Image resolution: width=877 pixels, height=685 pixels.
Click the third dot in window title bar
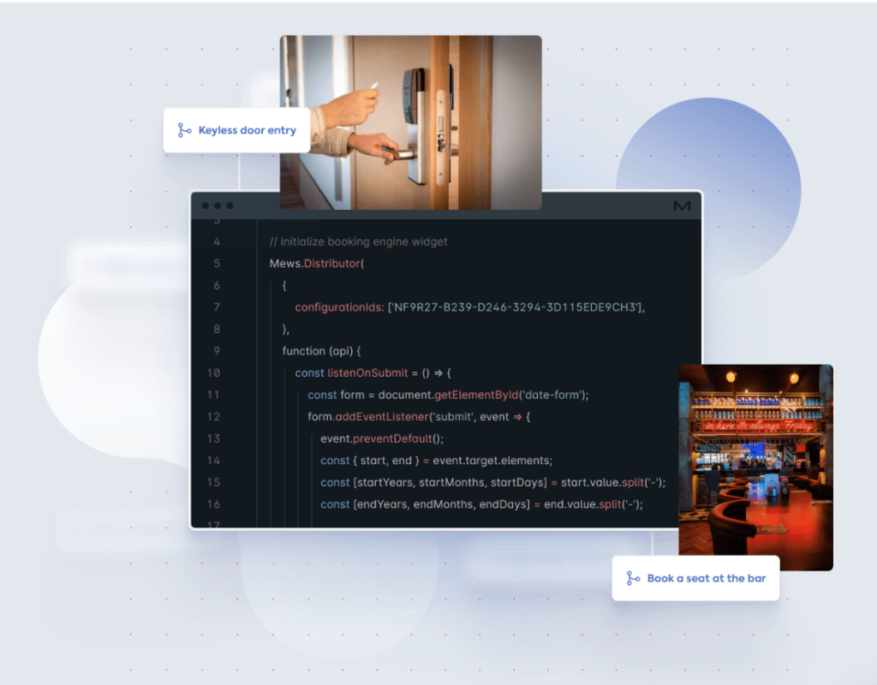coord(230,206)
